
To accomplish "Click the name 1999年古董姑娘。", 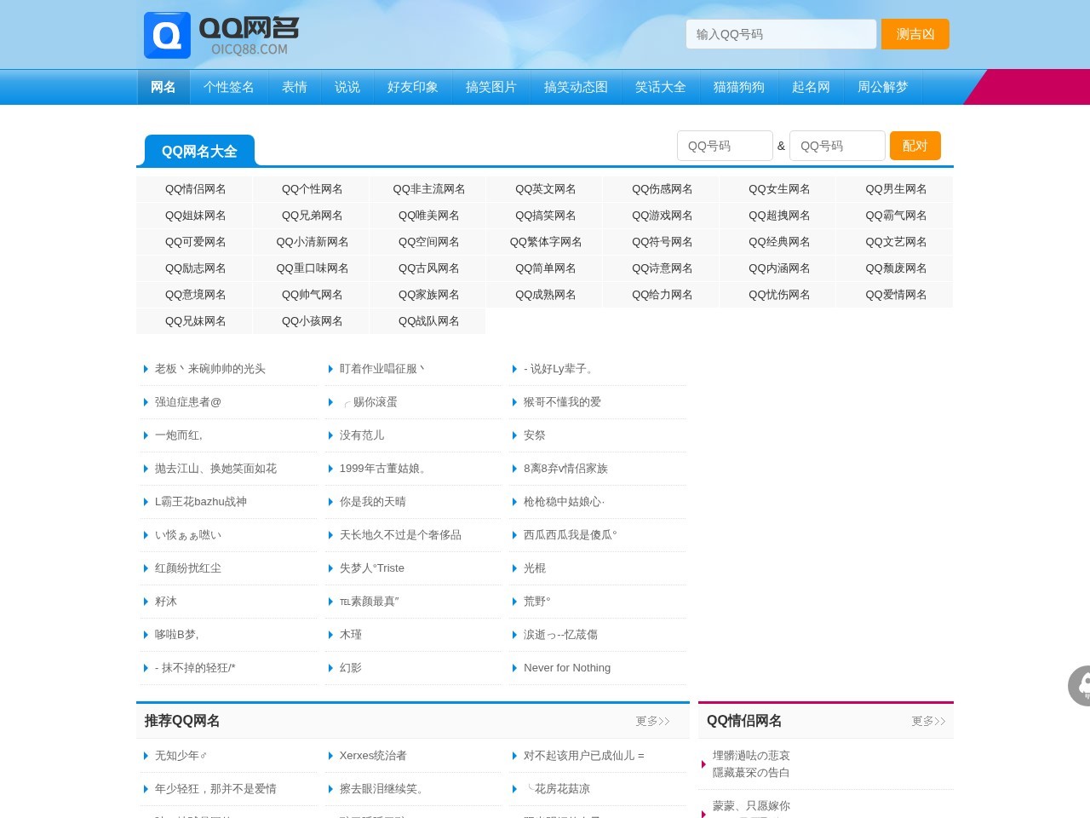I will point(384,469).
